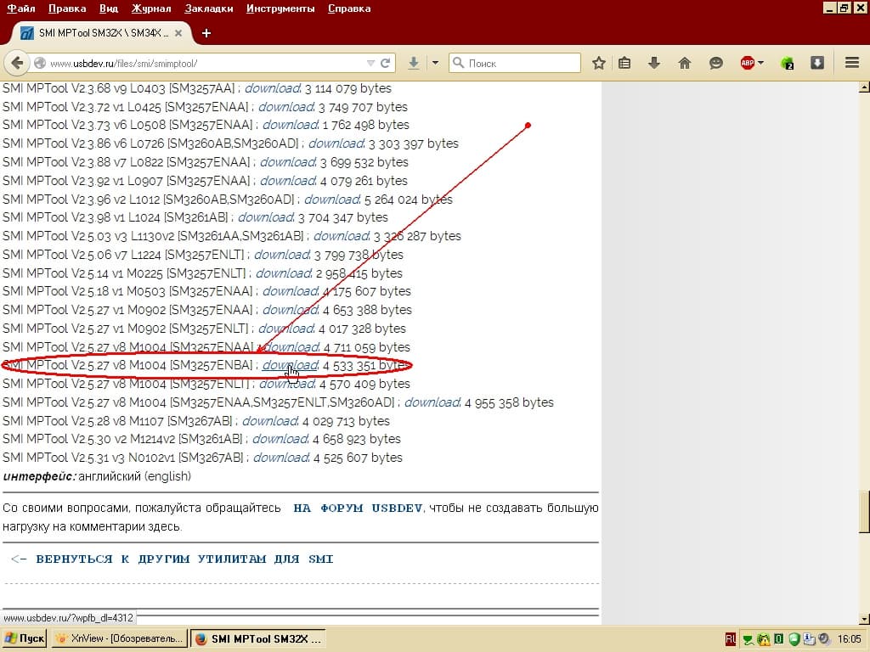Download V2.5.27 v8 M1004 4 955 358 bytes file
This screenshot has width=870, height=652.
(x=432, y=402)
